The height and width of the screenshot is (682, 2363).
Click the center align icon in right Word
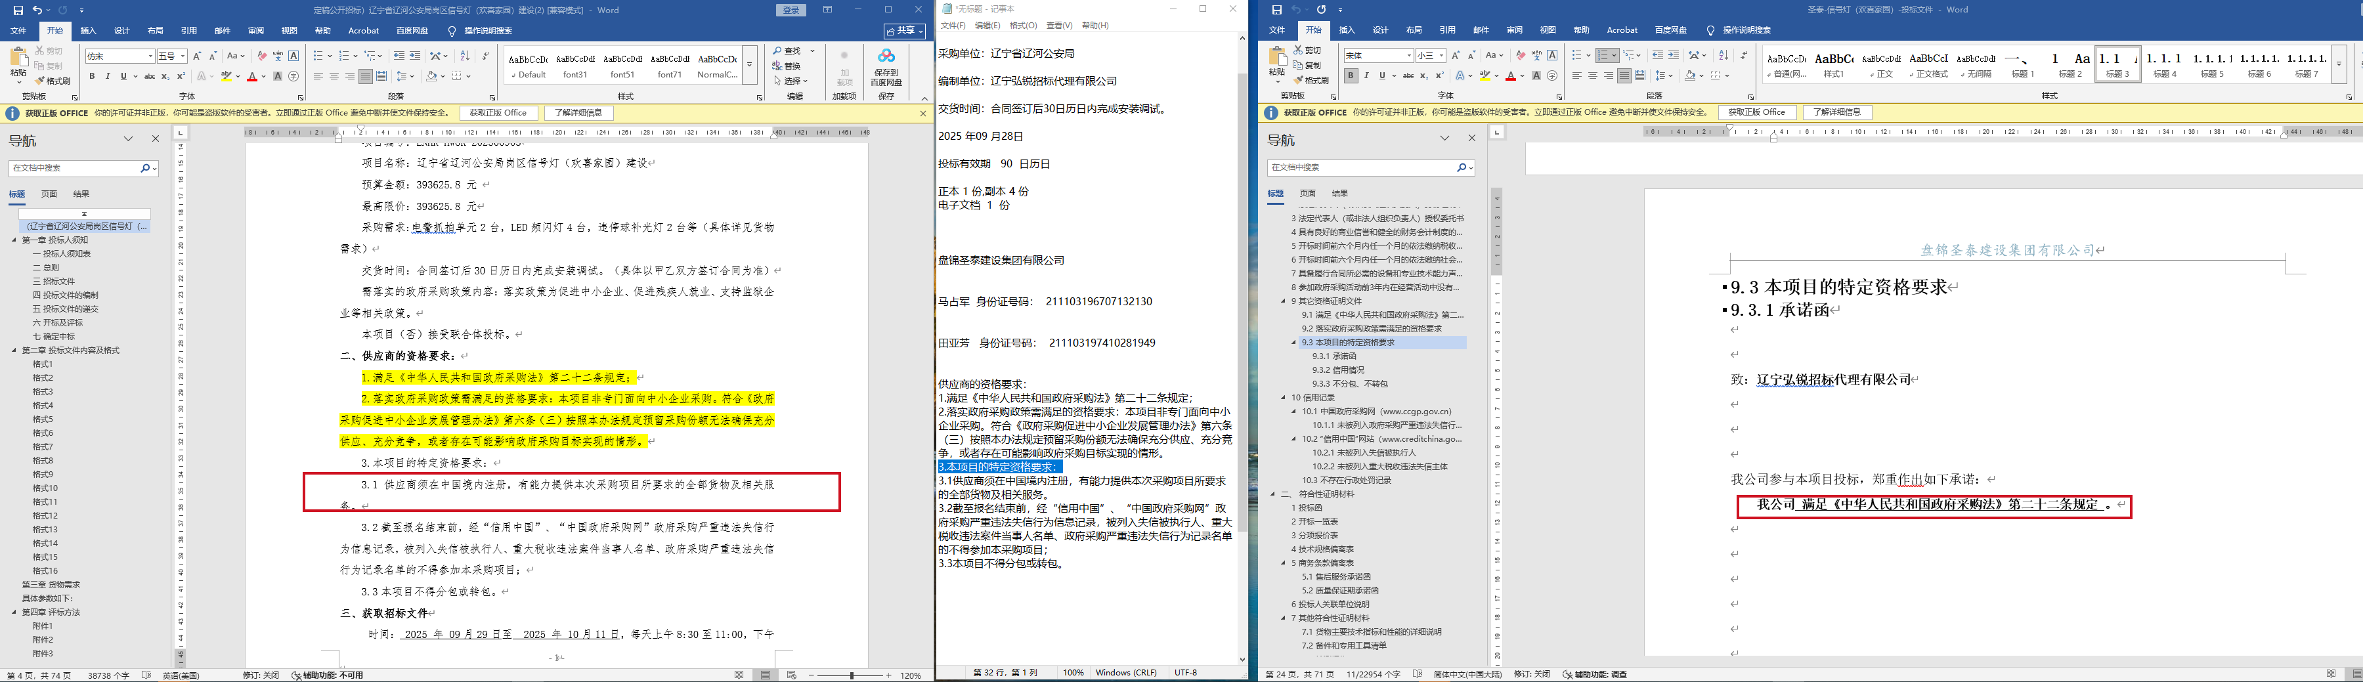[1592, 76]
